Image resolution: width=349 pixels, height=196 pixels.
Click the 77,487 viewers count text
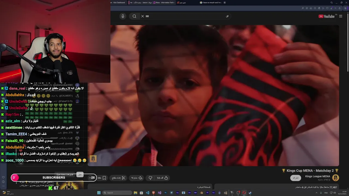(x=333, y=187)
